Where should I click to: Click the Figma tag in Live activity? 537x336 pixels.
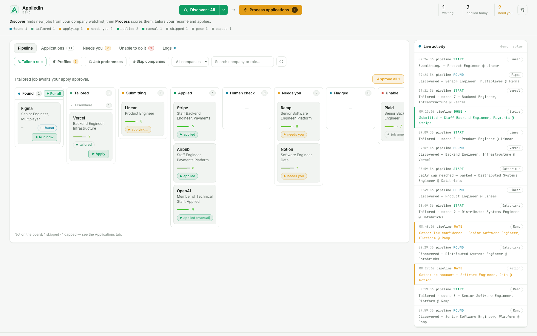point(516,75)
